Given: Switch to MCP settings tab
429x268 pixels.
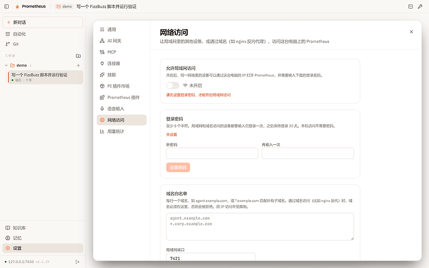Looking at the screenshot, I should point(121,52).
